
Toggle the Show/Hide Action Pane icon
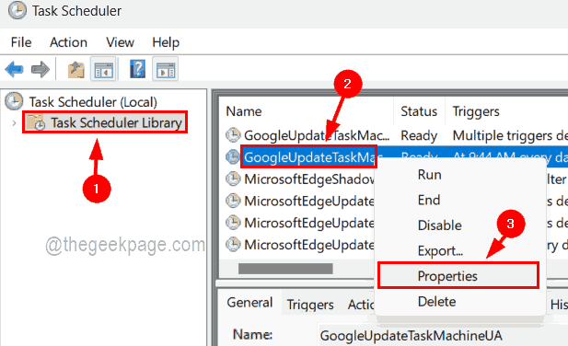tap(166, 69)
